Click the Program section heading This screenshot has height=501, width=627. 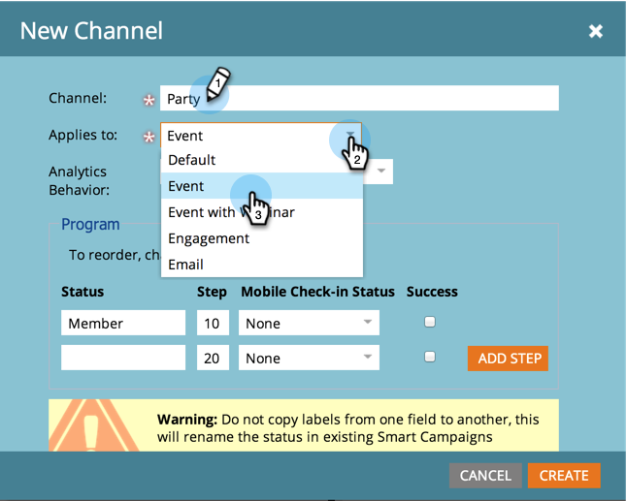click(90, 225)
